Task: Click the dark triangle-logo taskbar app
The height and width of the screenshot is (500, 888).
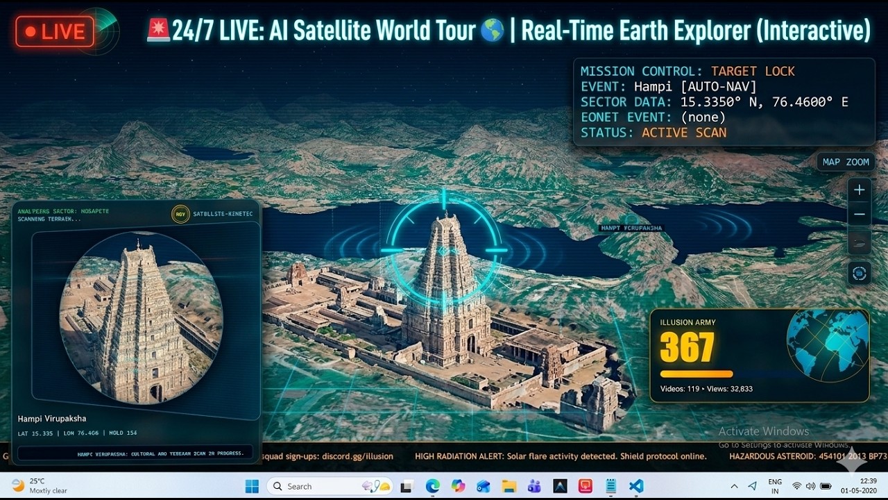Action: point(560,486)
